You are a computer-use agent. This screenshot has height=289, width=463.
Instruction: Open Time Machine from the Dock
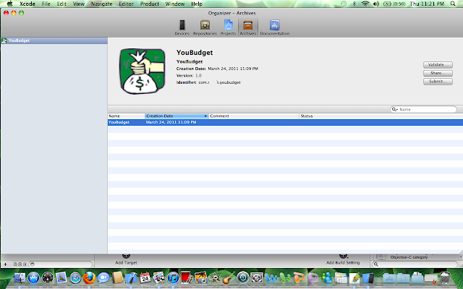tap(243, 277)
